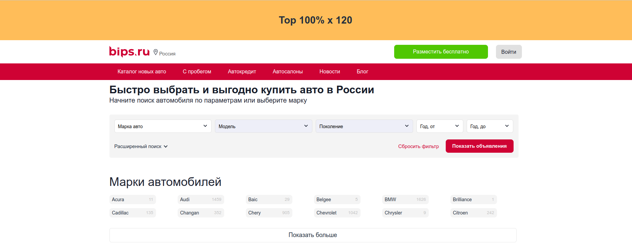The width and height of the screenshot is (632, 247).
Task: Select the Chevrolet brand
Action: pos(337,213)
